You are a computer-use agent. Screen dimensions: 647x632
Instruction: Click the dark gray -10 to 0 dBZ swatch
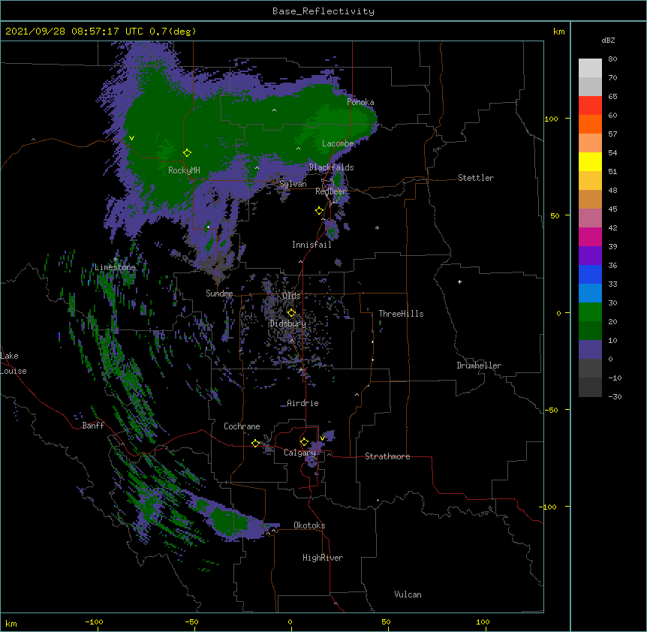(x=590, y=369)
